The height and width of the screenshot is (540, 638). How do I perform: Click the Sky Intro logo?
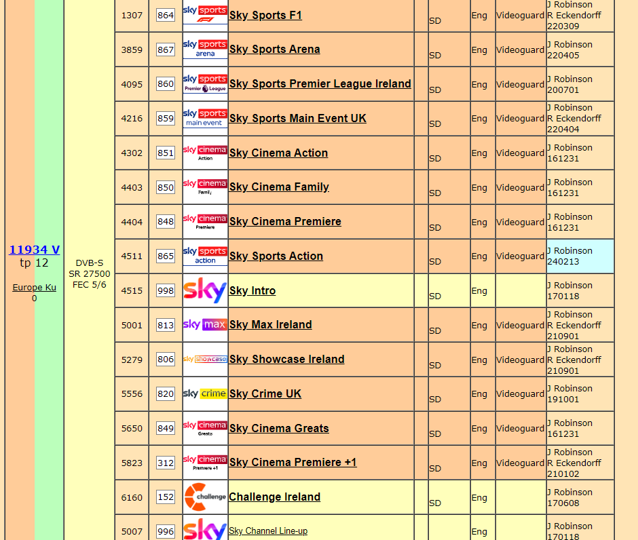point(205,290)
